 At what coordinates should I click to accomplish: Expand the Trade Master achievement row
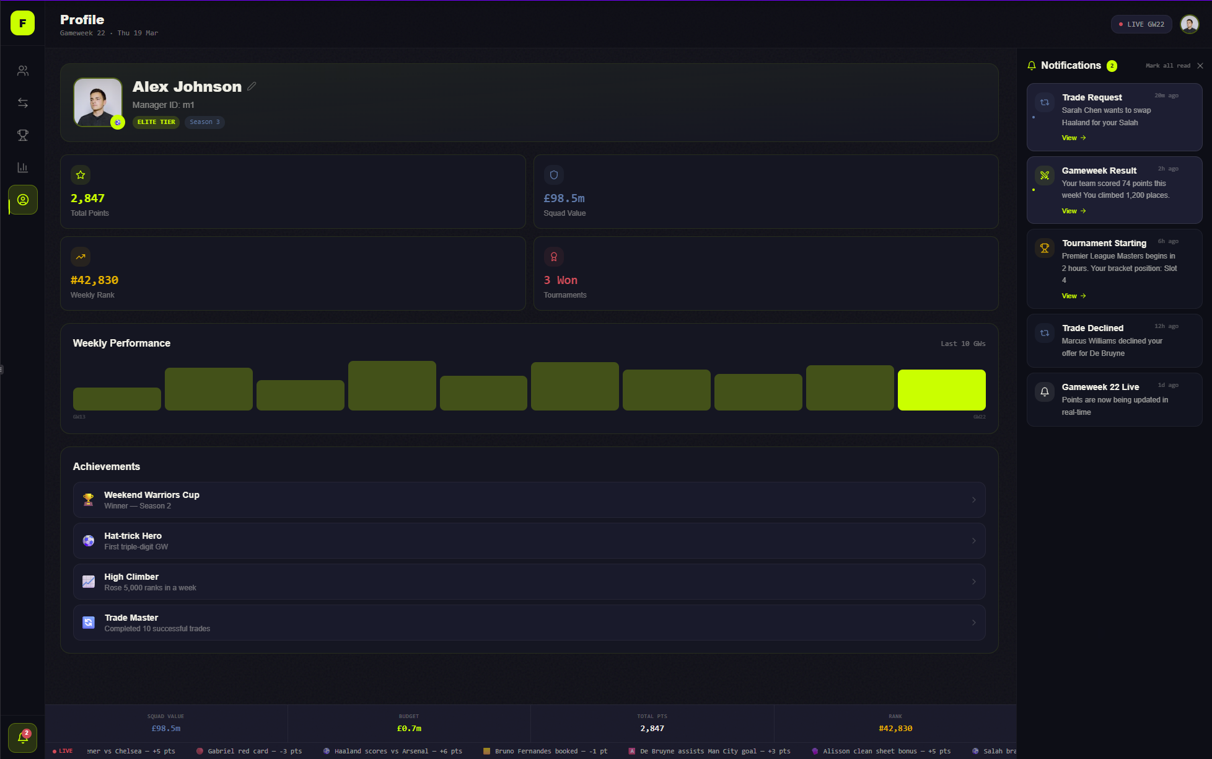[529, 623]
